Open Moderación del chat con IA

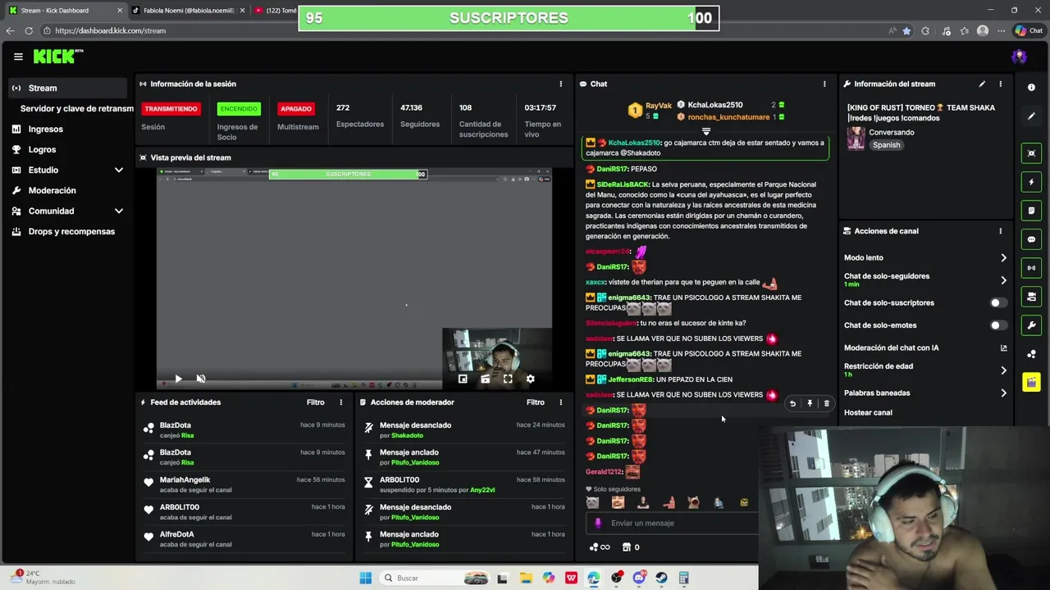[x=924, y=347]
